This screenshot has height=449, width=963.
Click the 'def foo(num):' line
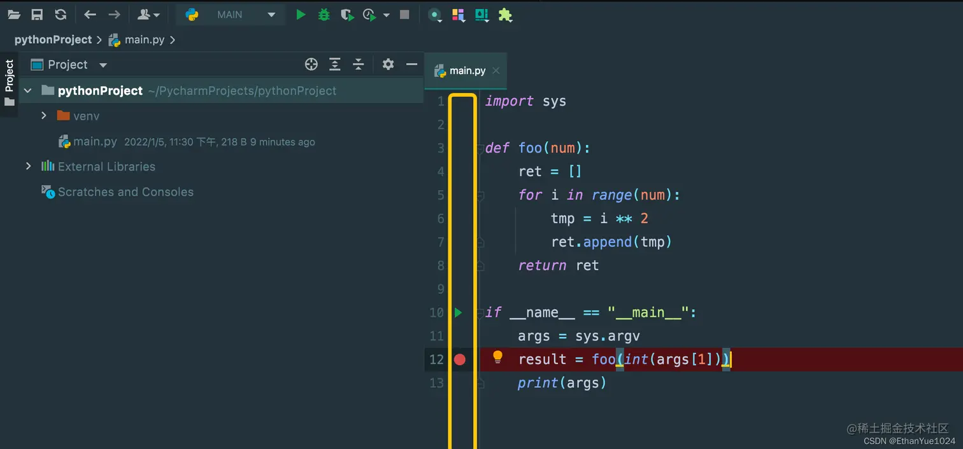tap(538, 148)
